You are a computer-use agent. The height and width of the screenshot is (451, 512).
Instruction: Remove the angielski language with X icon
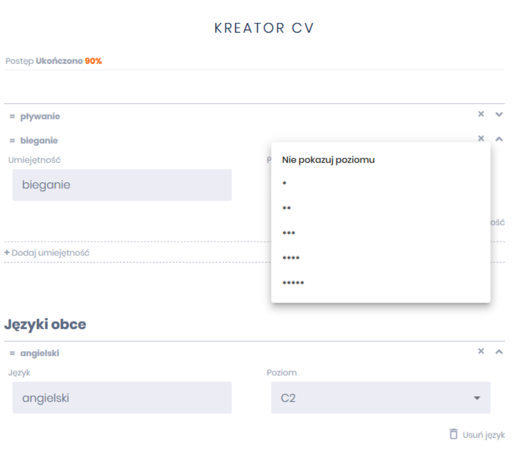480,351
